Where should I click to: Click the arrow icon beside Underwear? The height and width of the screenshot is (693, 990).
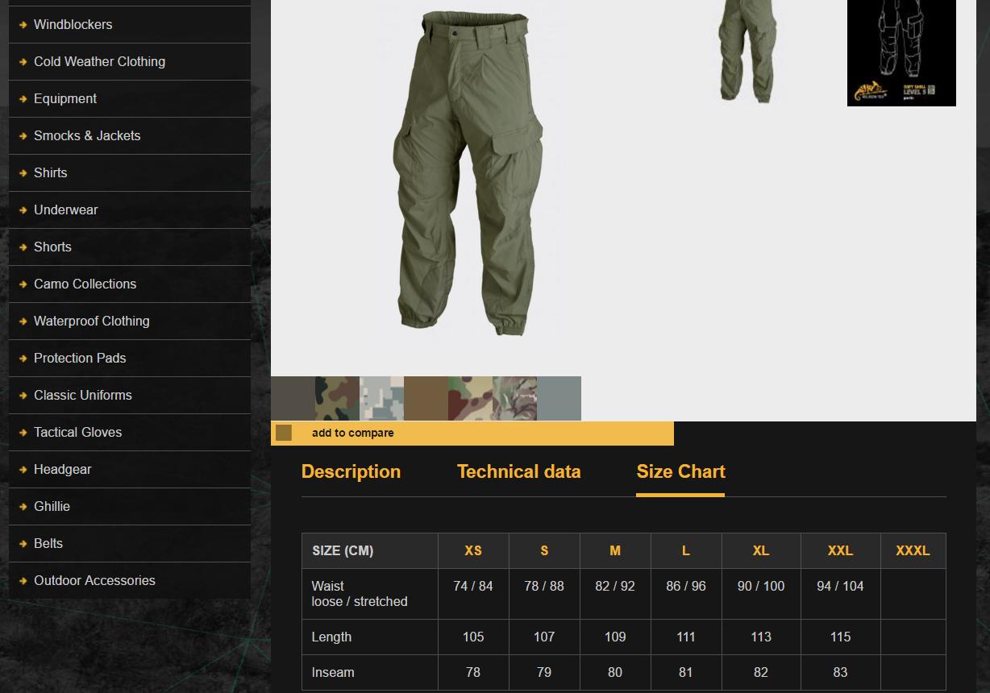point(23,210)
